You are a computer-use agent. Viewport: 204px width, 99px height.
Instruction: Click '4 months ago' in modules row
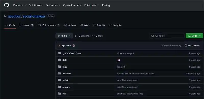[193, 74]
